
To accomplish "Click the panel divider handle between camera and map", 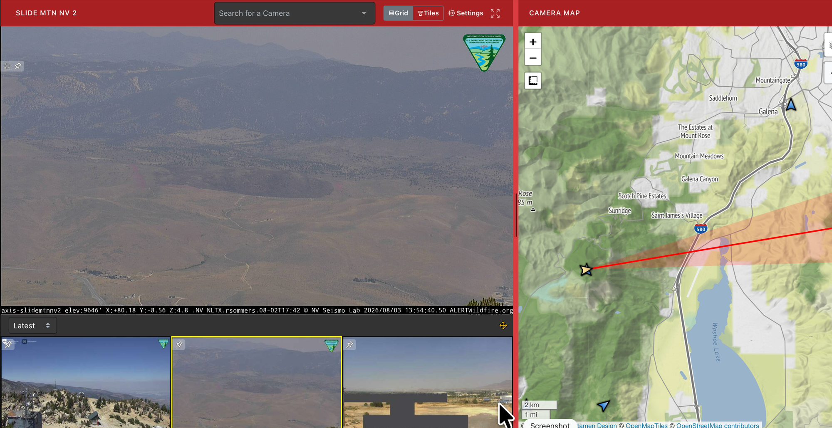I will click(x=516, y=214).
